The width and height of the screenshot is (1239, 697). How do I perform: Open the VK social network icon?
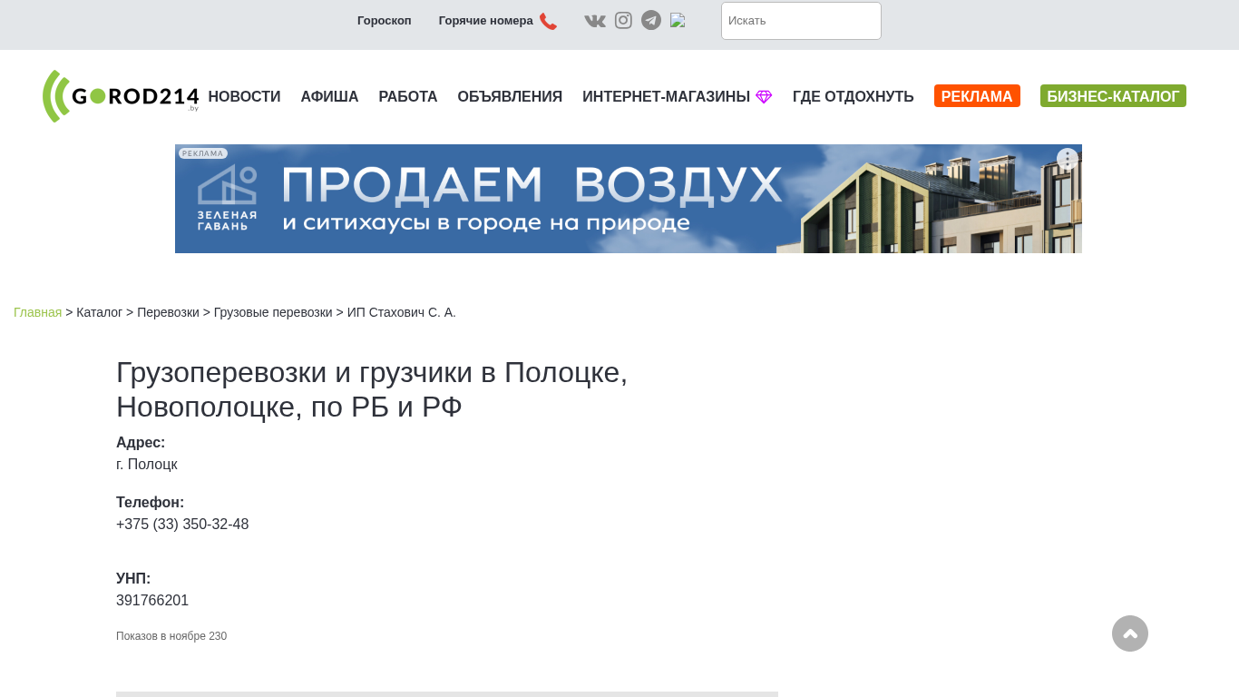[595, 21]
